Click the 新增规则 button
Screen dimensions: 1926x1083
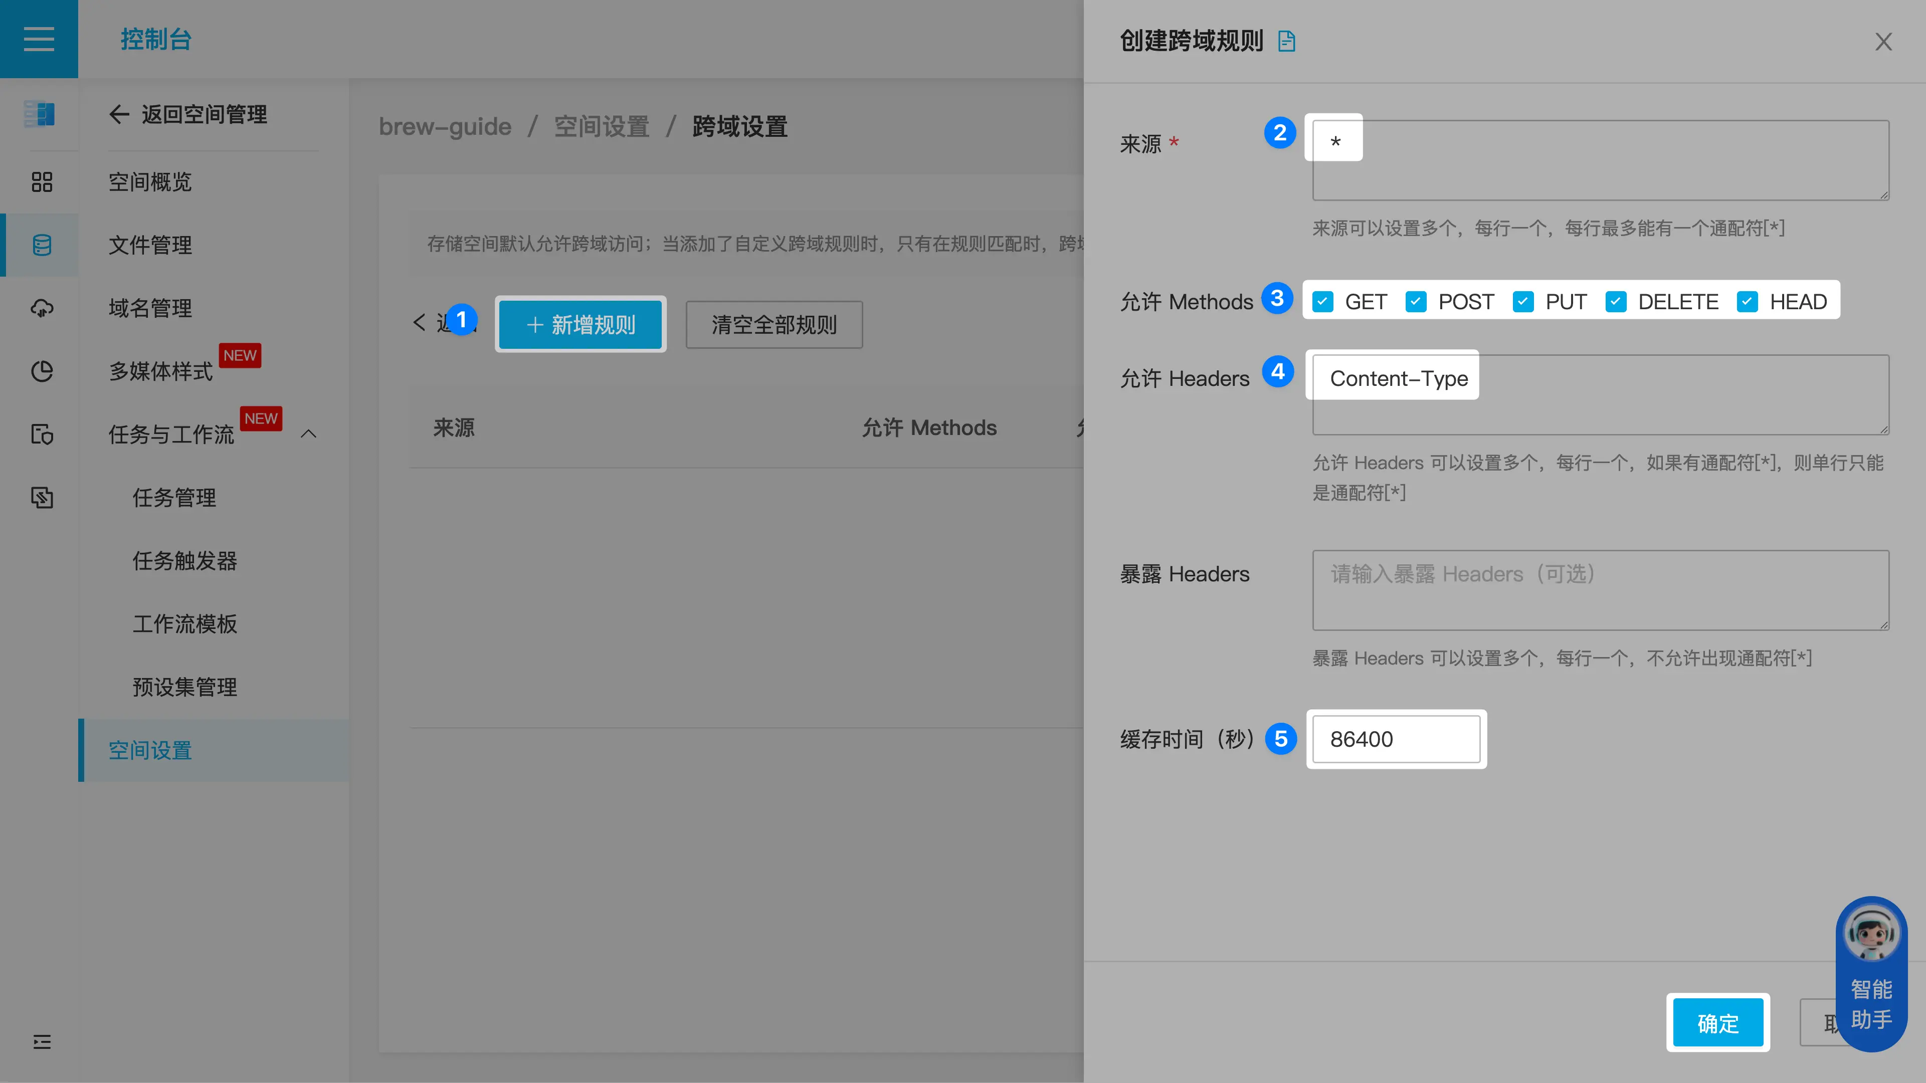point(580,324)
